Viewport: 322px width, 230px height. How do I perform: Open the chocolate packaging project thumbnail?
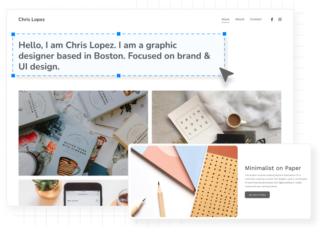[83, 133]
